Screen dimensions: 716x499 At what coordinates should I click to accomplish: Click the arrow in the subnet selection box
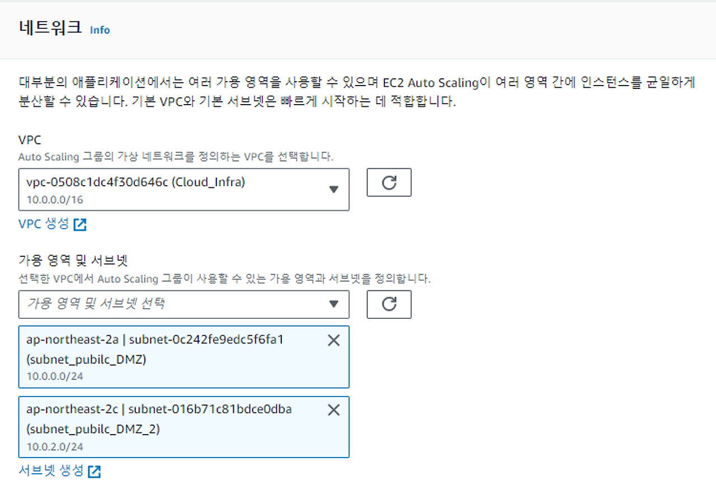pos(334,304)
